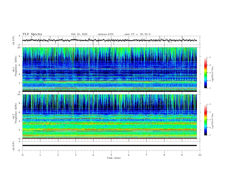The width and height of the screenshot is (225, 174).
Task: Click the '-3' tick on ch.1 colorbar
Action: pos(209,57)
